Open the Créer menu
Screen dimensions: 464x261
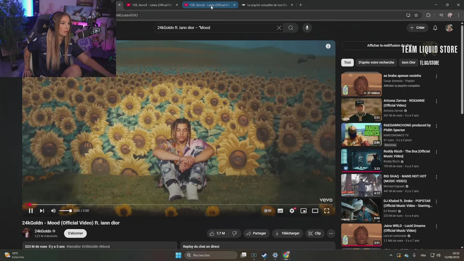417,28
